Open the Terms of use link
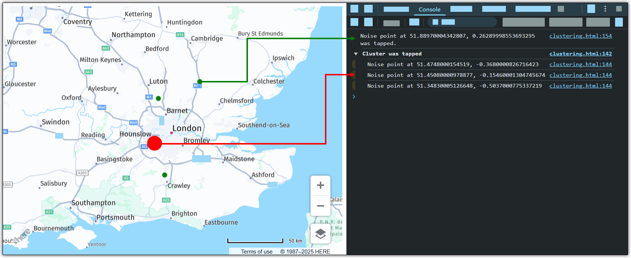631x258 pixels. click(x=257, y=252)
